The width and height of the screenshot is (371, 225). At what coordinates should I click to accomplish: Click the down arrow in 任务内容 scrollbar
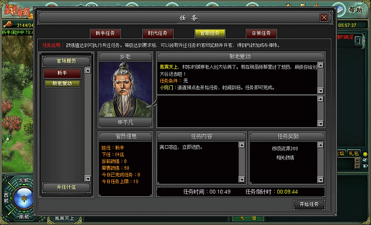[242, 179]
